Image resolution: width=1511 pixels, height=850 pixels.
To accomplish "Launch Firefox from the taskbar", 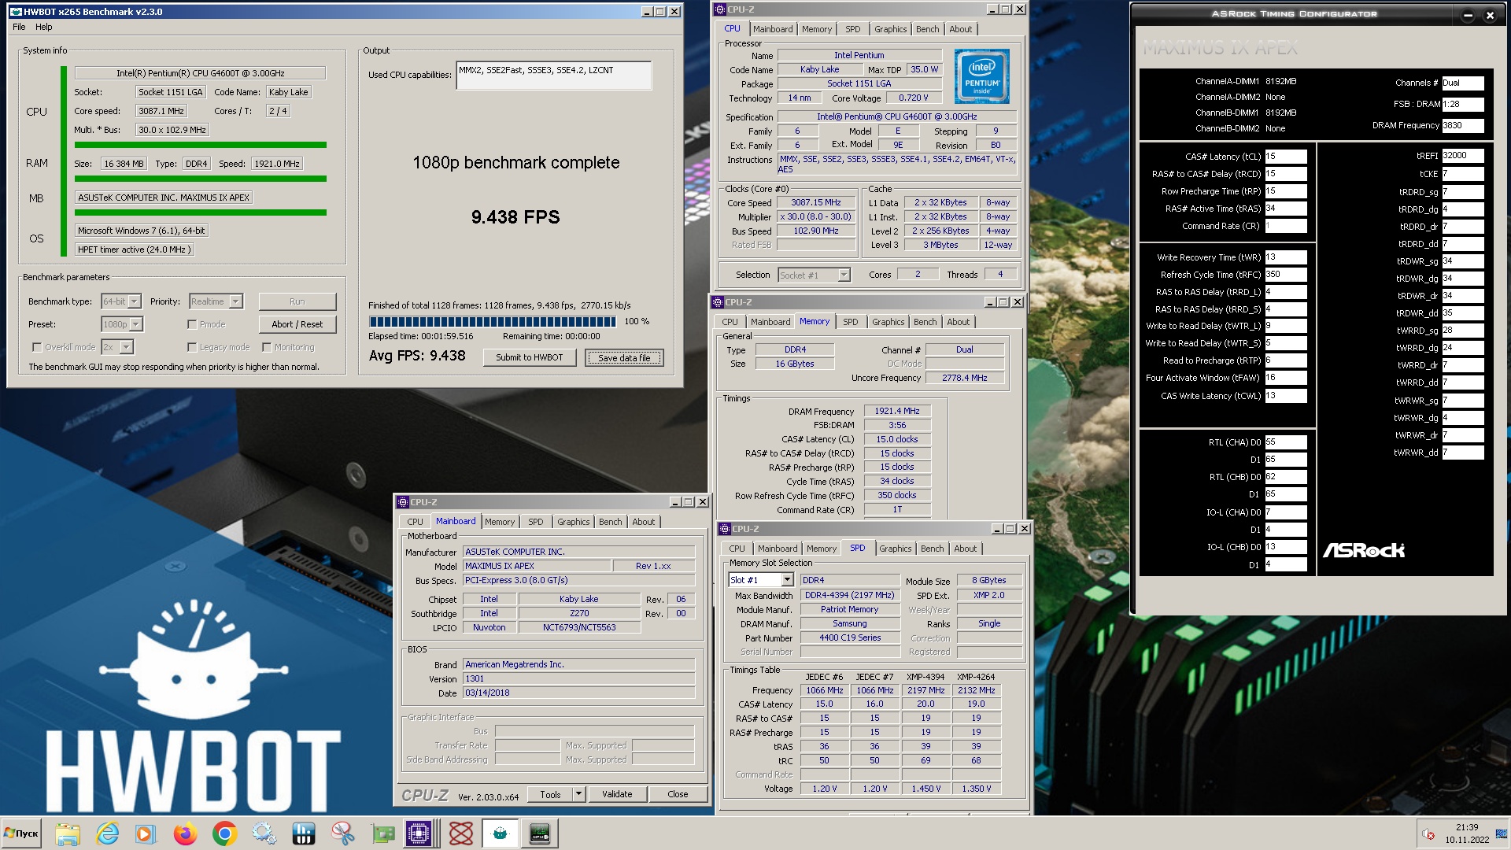I will (x=186, y=833).
